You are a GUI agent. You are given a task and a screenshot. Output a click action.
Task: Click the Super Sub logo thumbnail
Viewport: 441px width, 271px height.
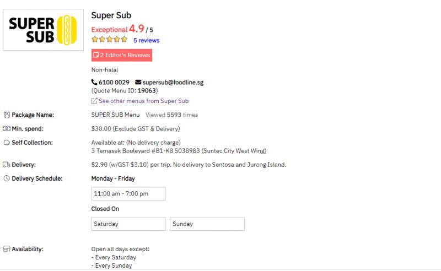coord(43,30)
